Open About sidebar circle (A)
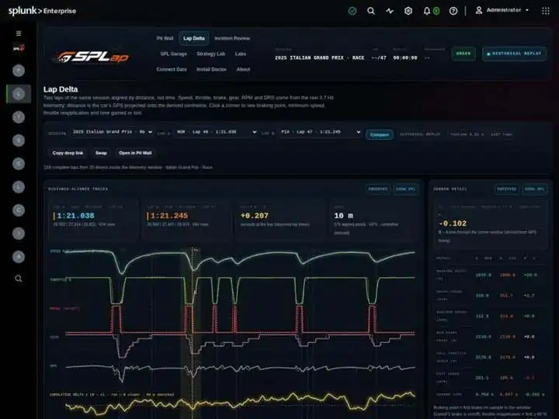559x419 pixels. [19, 257]
